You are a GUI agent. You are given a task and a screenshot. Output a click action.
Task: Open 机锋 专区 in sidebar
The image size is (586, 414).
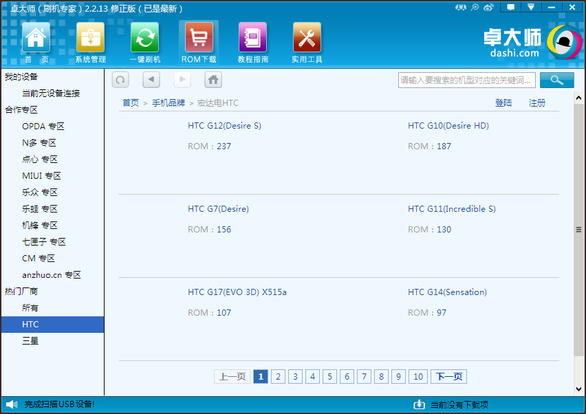53,226
